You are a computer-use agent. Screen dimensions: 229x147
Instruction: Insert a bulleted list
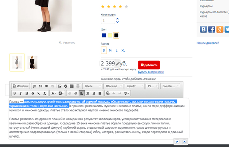[41, 86]
